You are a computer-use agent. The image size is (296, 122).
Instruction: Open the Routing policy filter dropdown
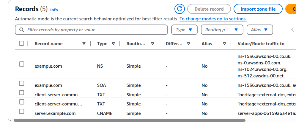point(222,30)
